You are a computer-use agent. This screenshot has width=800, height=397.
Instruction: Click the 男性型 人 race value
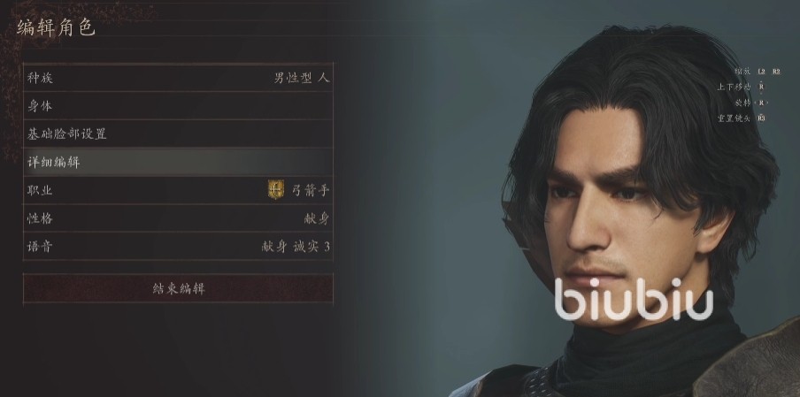302,78
